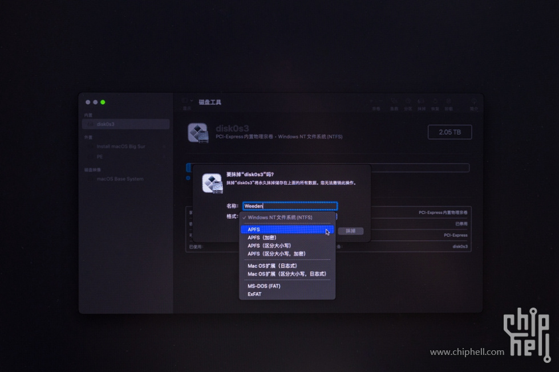The image size is (559, 372).
Task: Click the green zoom window button
Action: (x=103, y=102)
